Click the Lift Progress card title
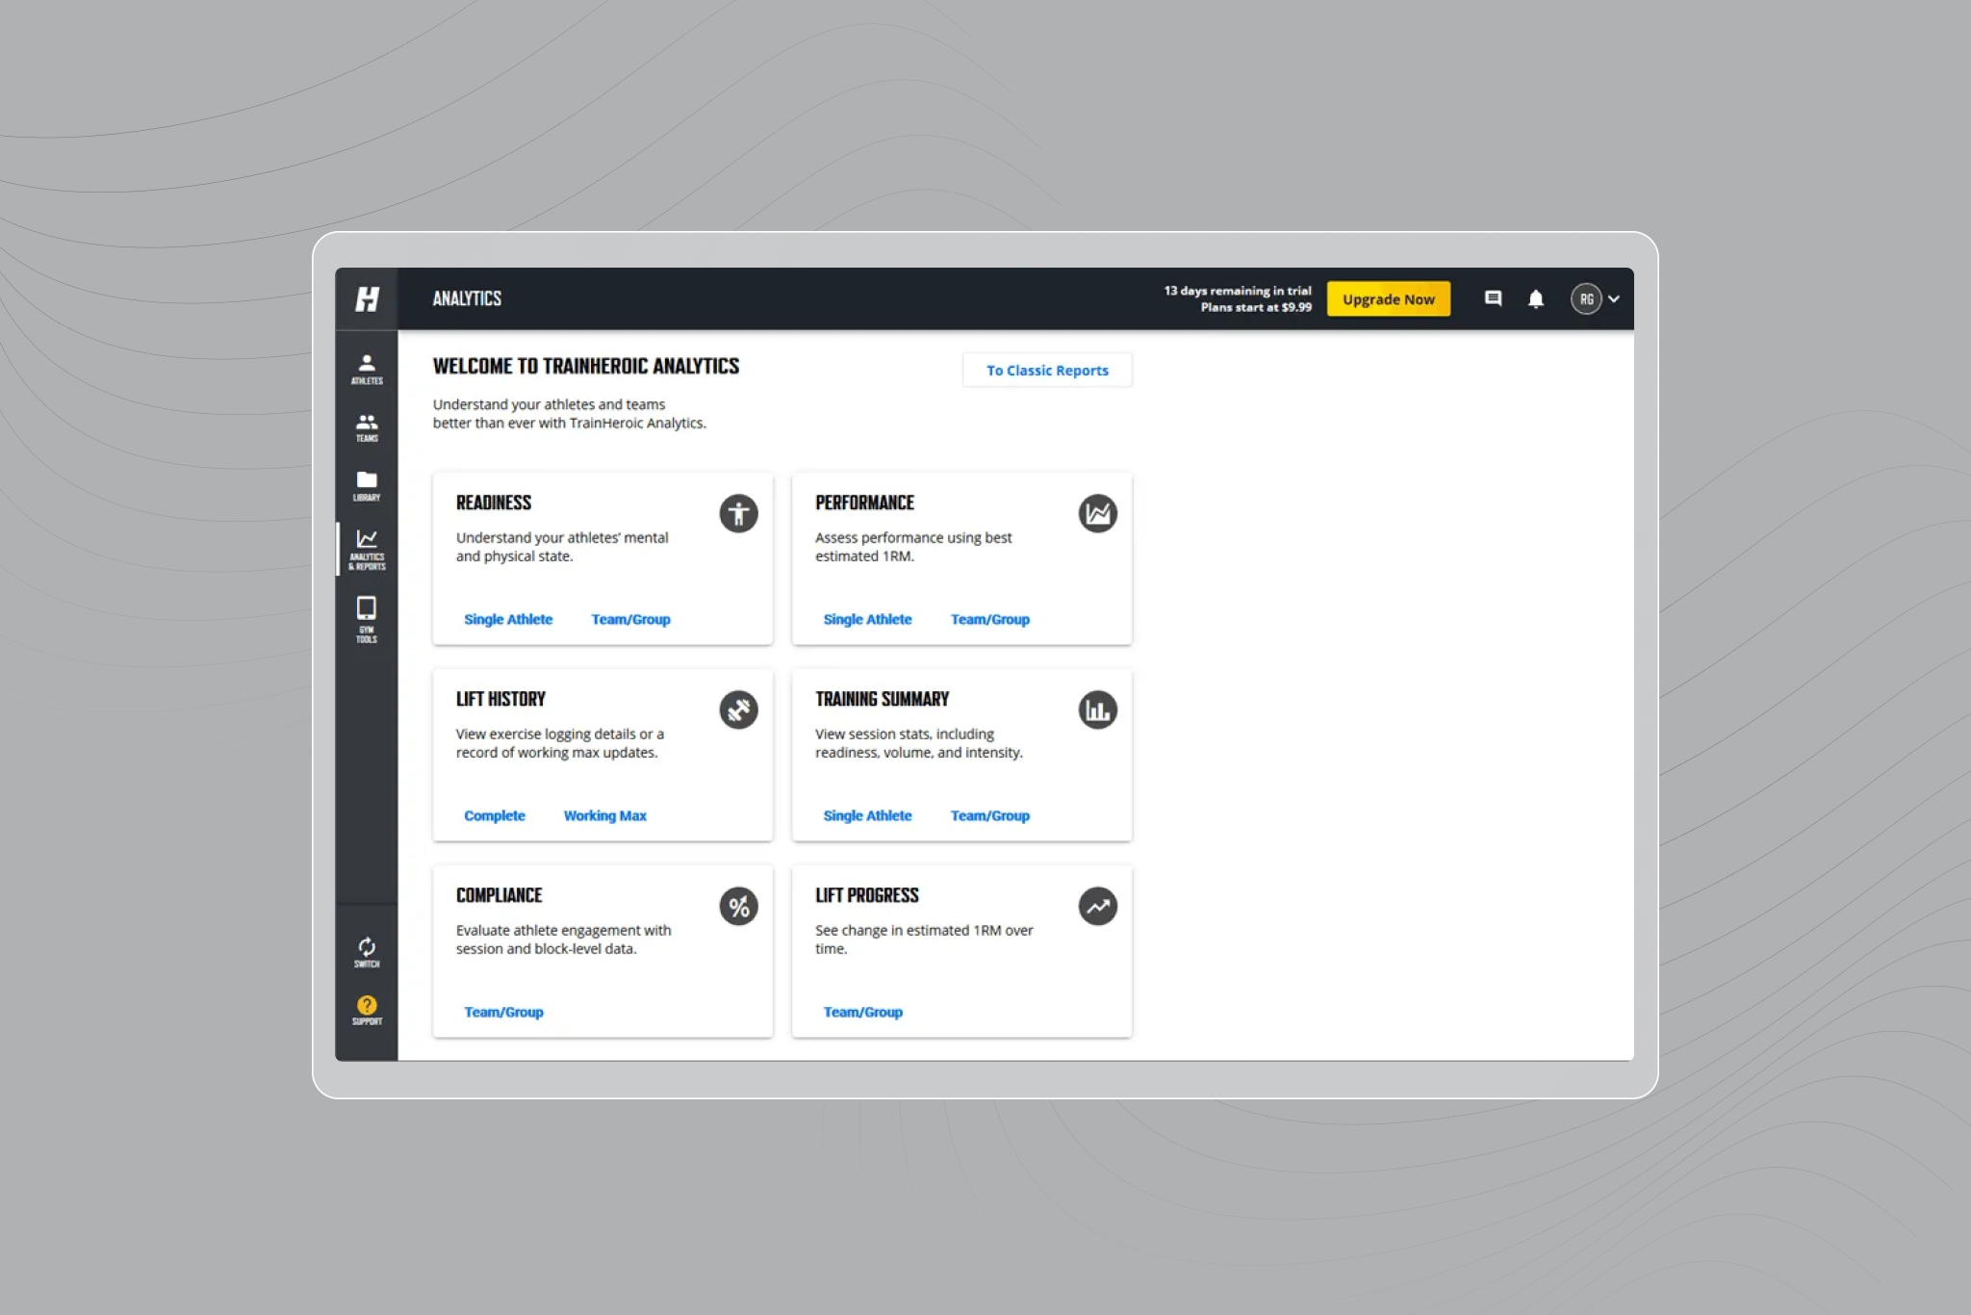 866,895
